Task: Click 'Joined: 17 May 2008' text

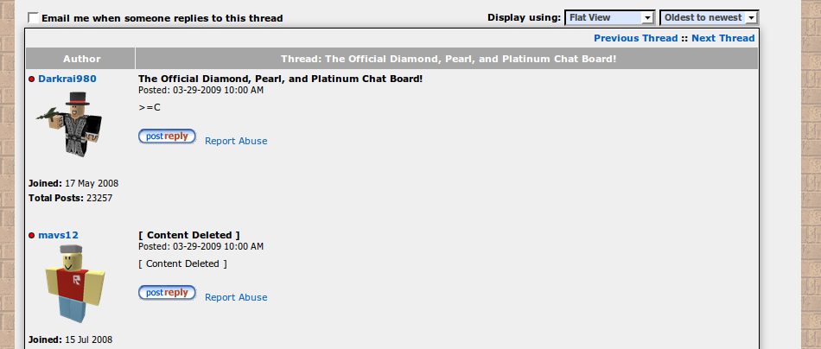Action: pos(73,184)
